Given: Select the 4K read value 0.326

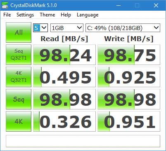Looking at the screenshot, I should click(64, 121).
